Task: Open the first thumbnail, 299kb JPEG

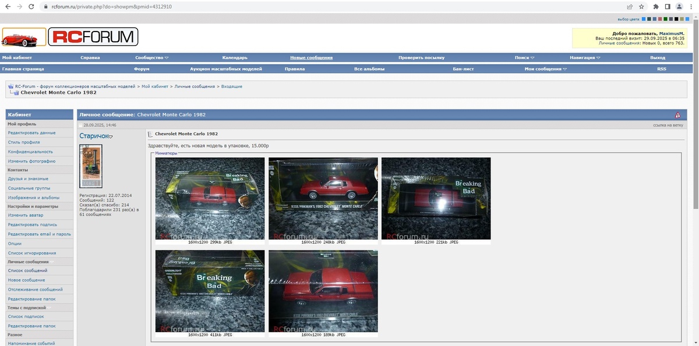Action: click(x=210, y=198)
